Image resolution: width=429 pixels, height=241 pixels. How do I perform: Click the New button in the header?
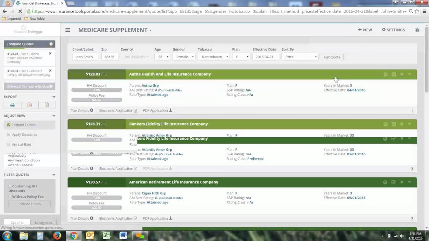point(365,30)
